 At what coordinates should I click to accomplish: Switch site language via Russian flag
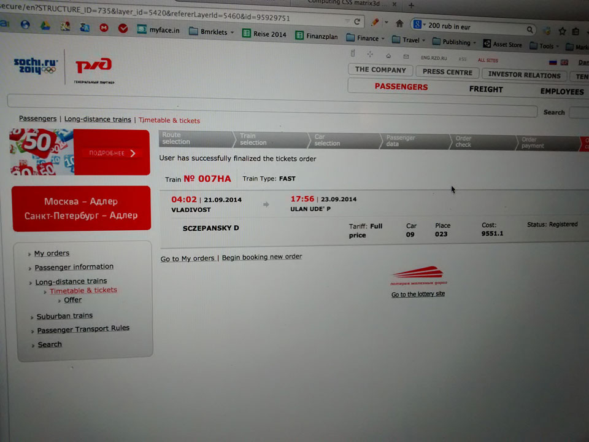point(552,62)
